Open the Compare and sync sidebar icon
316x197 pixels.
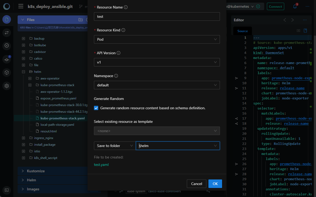pos(7,32)
